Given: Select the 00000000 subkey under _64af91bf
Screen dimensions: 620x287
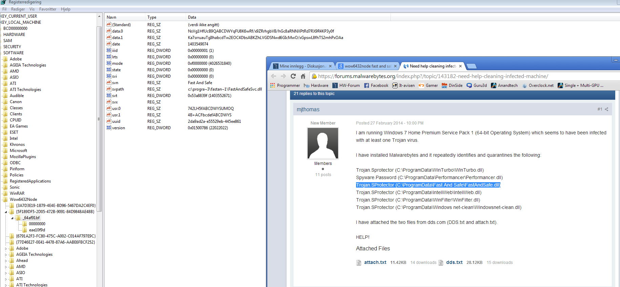Looking at the screenshot, I should click(37, 224).
